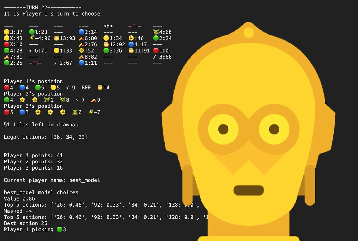Click the best_model current player name

pos(84,180)
